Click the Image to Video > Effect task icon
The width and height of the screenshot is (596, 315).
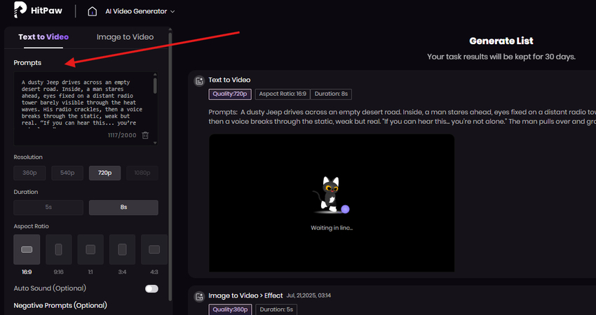coord(199,296)
